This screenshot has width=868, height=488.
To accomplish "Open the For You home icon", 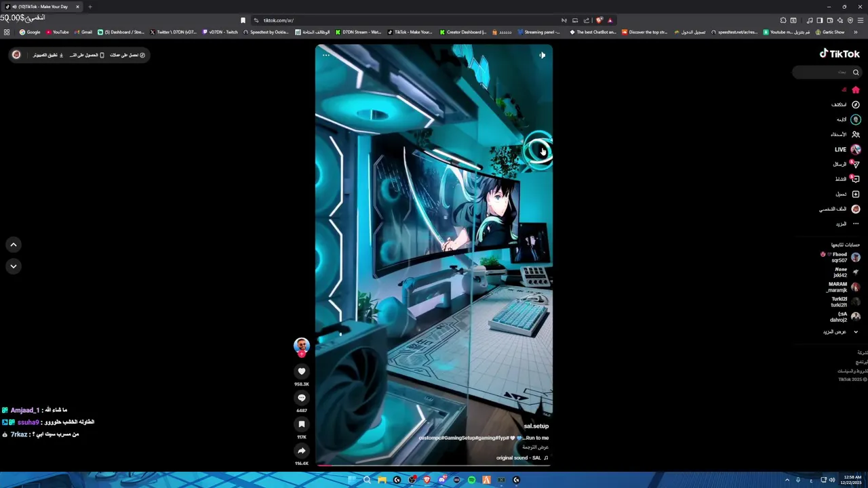I will (856, 89).
